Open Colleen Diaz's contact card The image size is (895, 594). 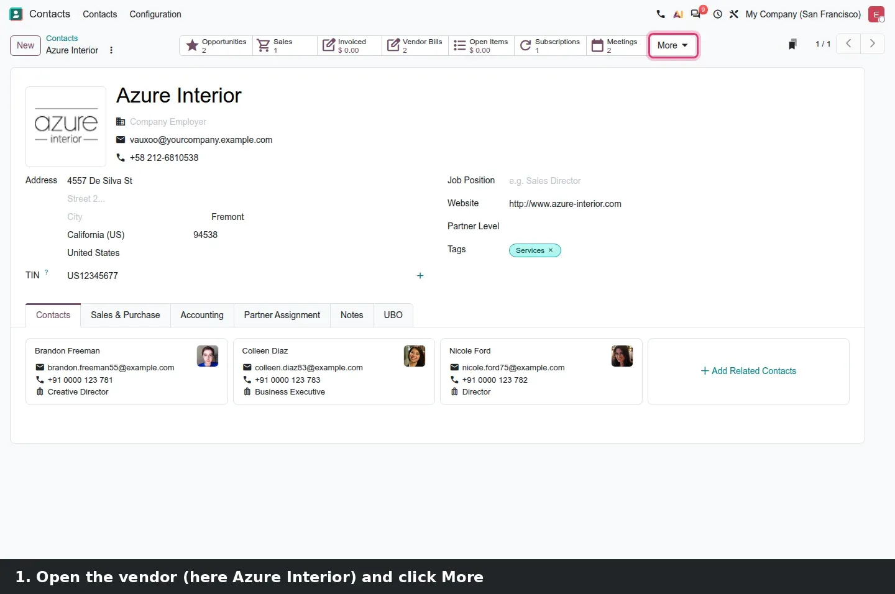point(334,372)
